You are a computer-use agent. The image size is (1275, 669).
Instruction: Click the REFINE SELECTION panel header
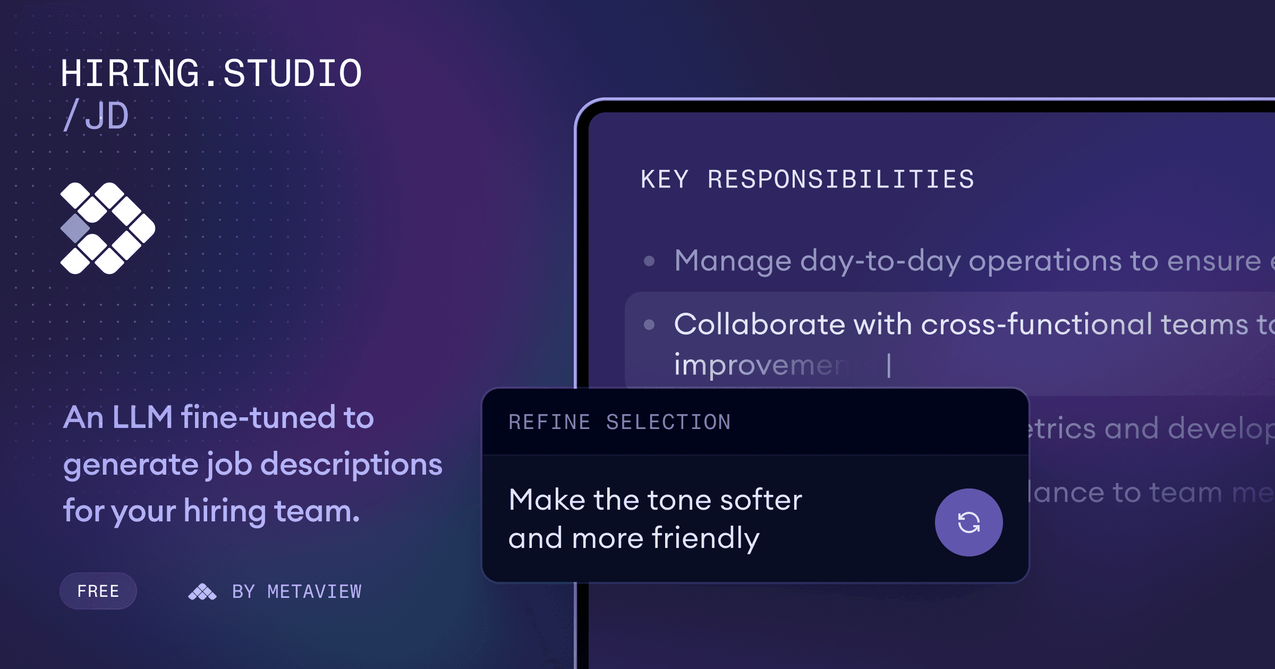pyautogui.click(x=619, y=422)
